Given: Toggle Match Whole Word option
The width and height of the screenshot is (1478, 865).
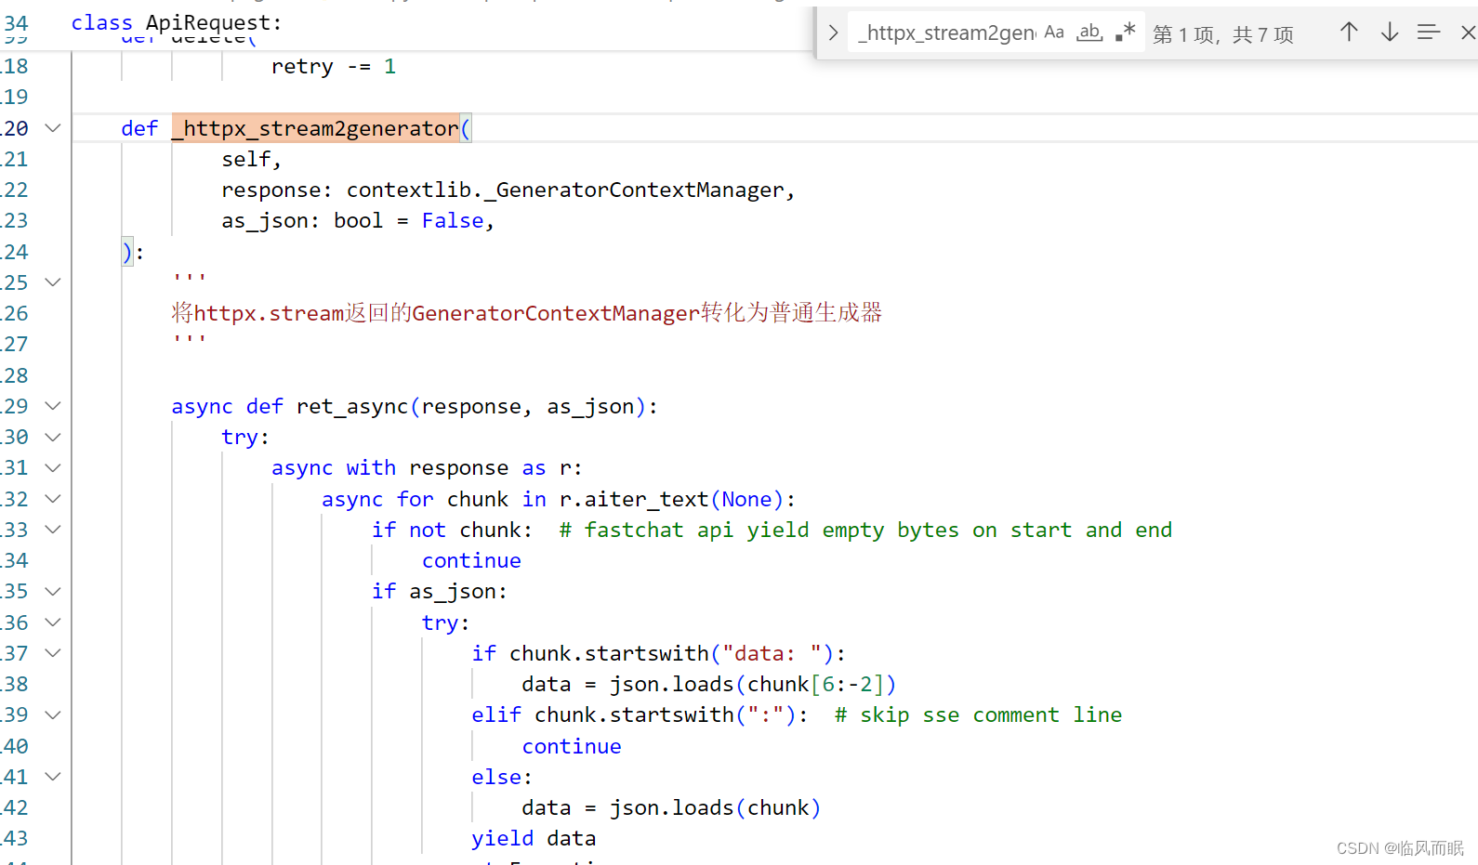Looking at the screenshot, I should 1089,33.
